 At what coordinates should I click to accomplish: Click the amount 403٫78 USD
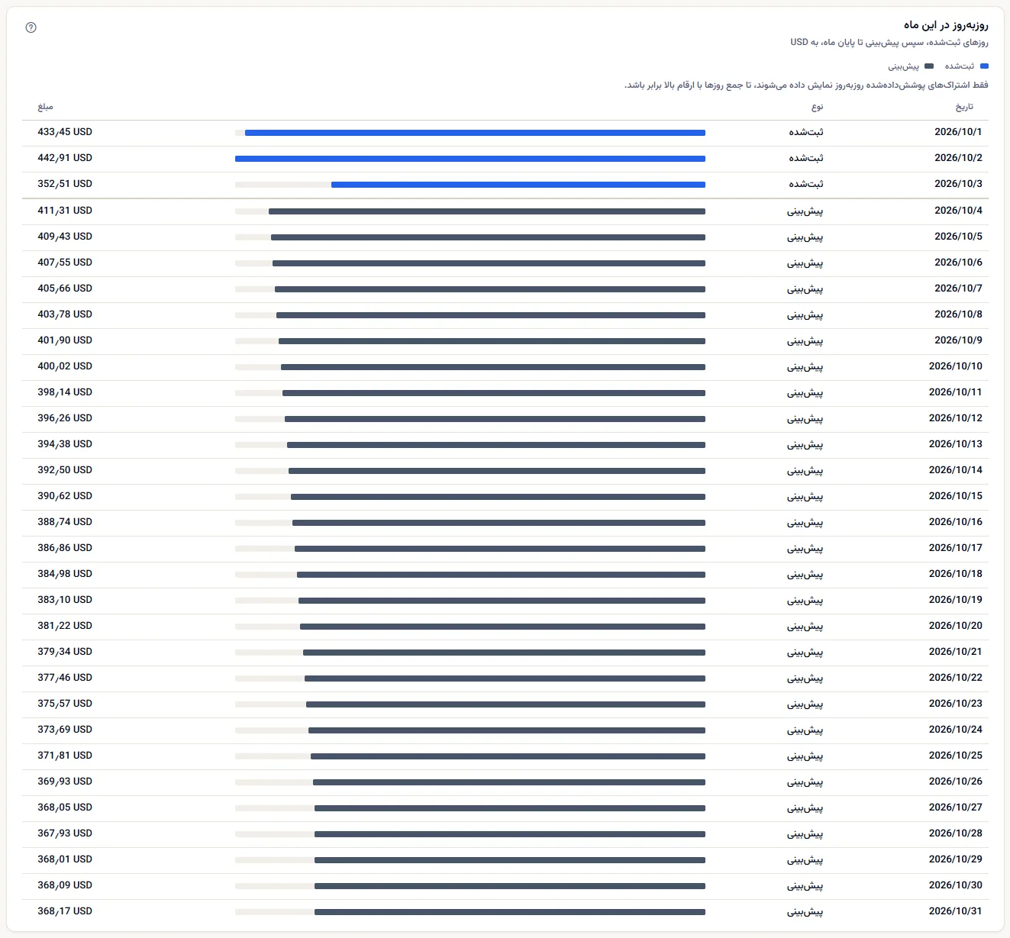pyautogui.click(x=65, y=314)
